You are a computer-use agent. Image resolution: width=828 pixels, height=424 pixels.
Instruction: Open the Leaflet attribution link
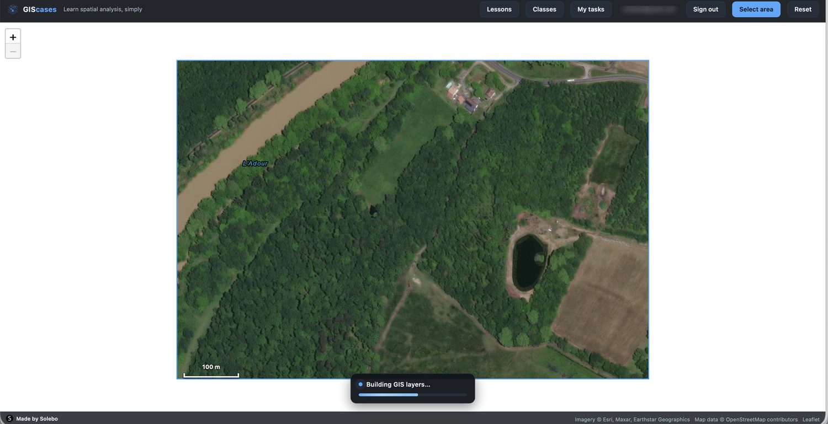point(811,420)
